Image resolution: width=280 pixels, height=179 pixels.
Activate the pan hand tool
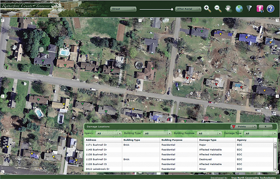pos(228,9)
